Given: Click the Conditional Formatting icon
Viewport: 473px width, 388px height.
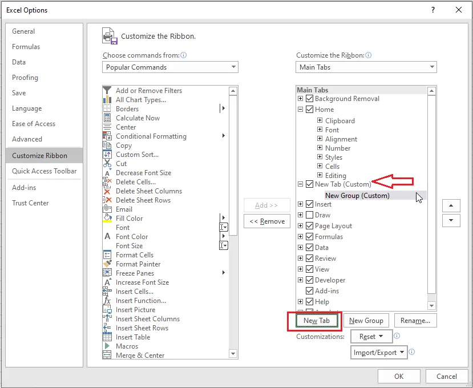Looking at the screenshot, I should click(x=107, y=136).
